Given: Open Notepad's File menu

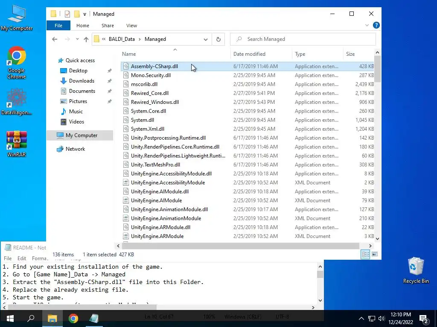Looking at the screenshot, I should click(8, 258).
